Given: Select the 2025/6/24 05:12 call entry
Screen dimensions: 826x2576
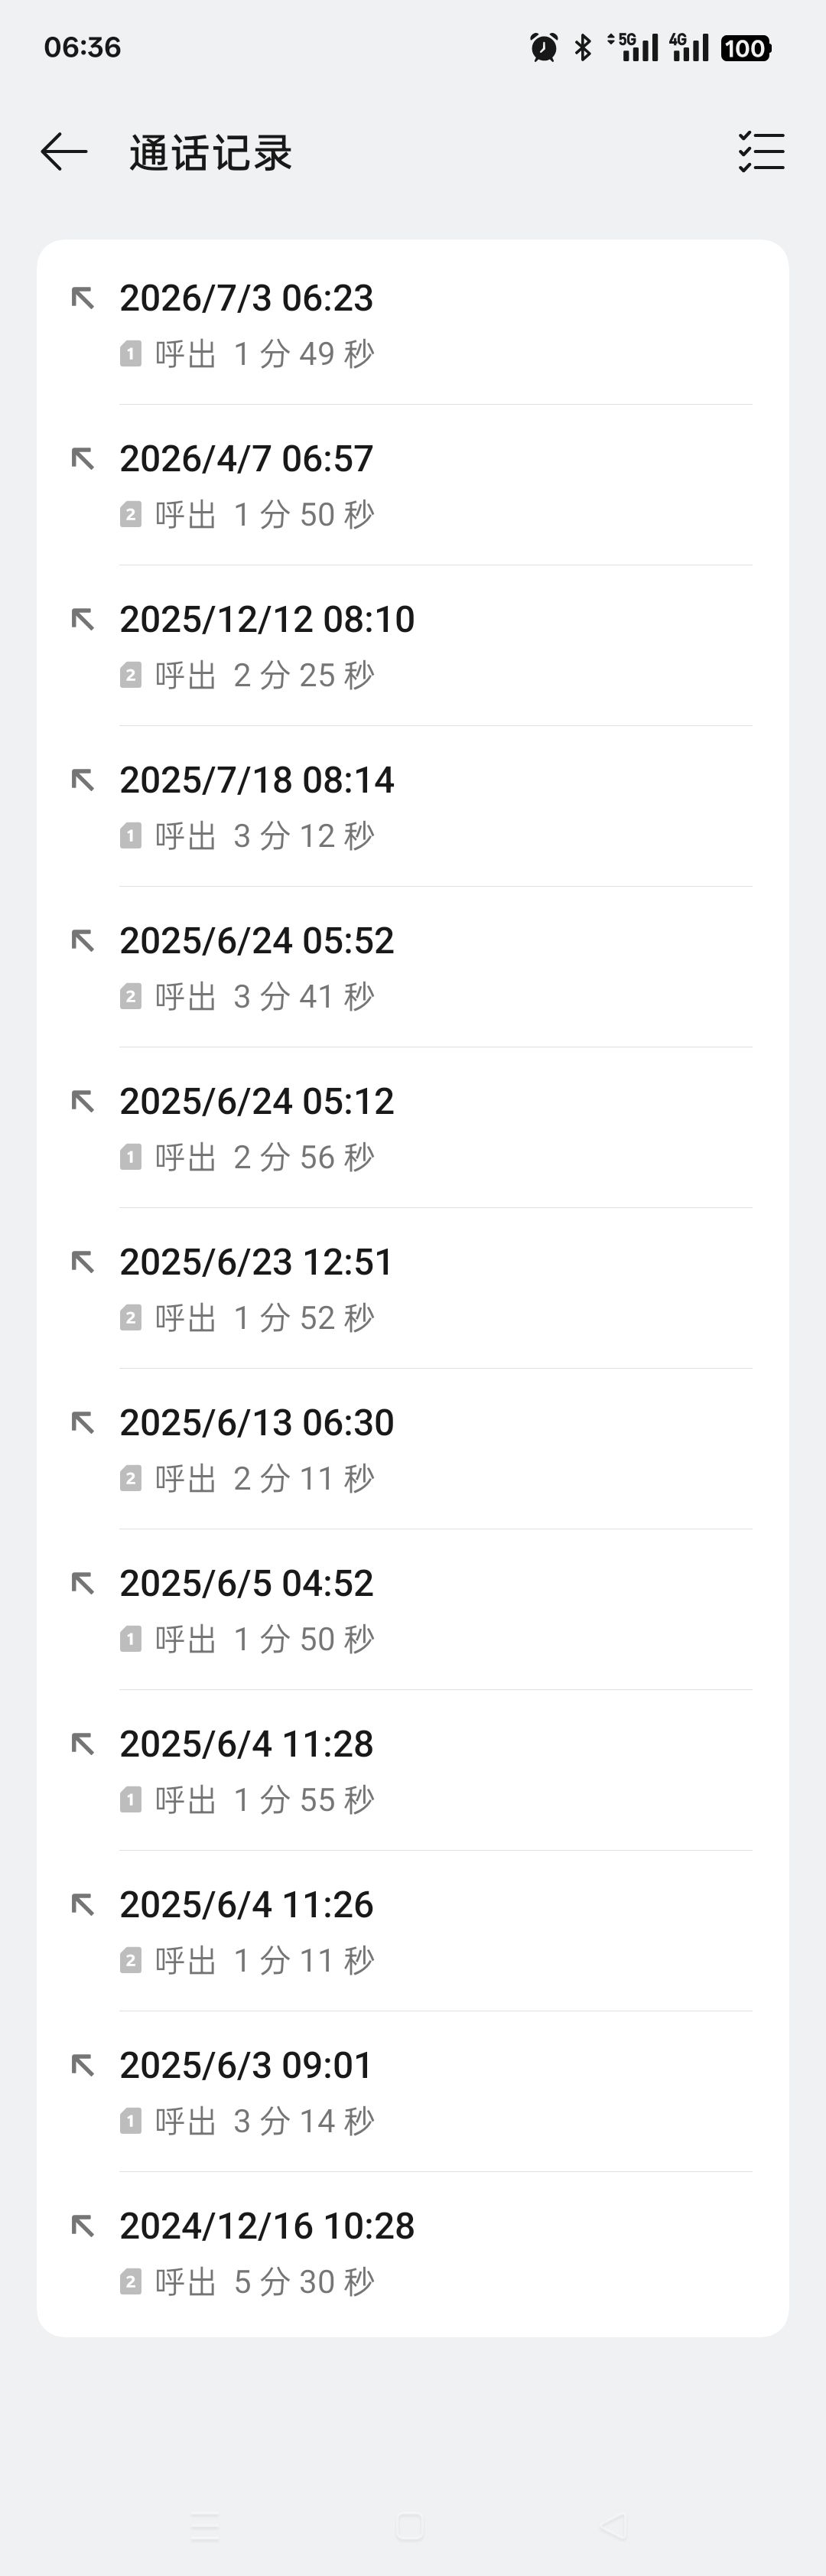Looking at the screenshot, I should [x=413, y=1128].
